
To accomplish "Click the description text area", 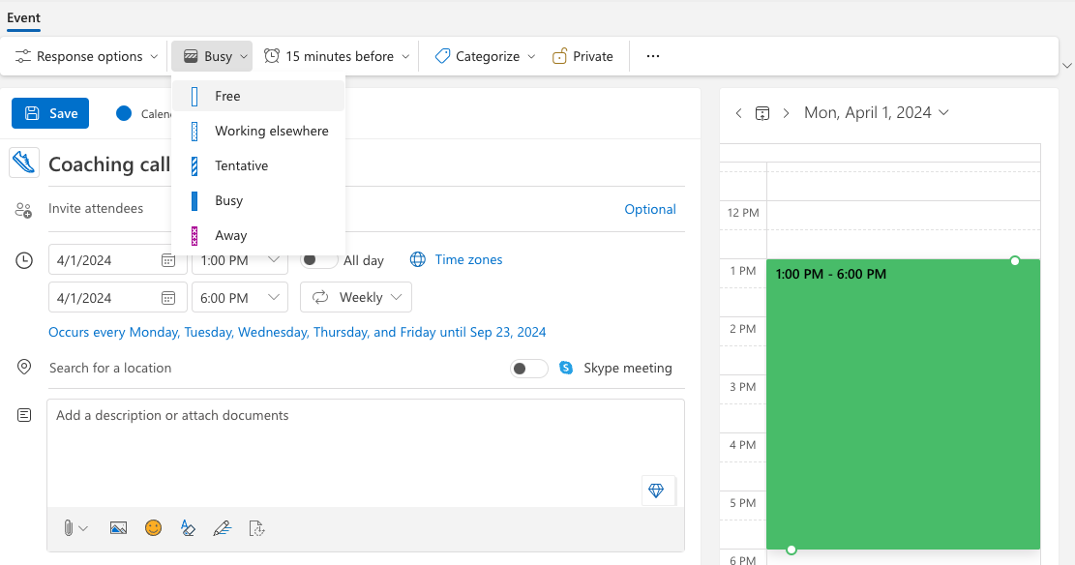I will click(366, 454).
